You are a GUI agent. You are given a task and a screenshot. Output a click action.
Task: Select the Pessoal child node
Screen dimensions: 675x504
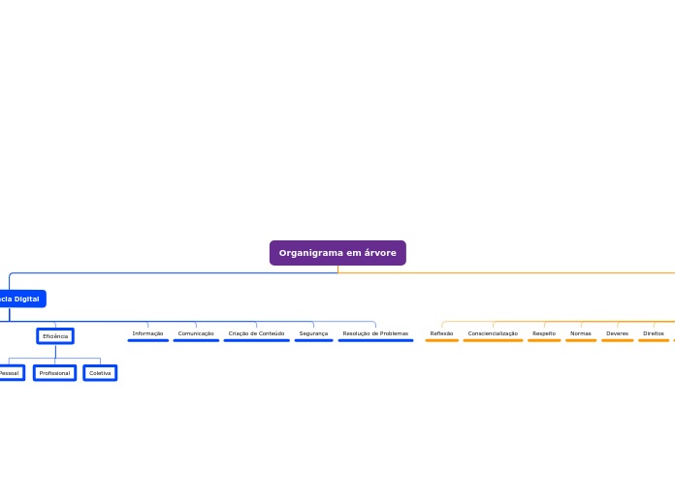(x=11, y=373)
